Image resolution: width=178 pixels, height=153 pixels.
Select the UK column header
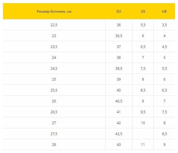164,11
